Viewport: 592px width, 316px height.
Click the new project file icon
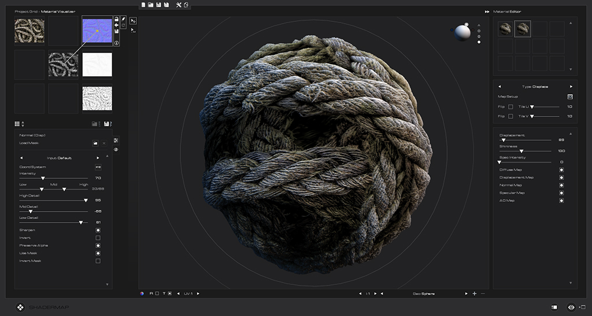point(143,5)
